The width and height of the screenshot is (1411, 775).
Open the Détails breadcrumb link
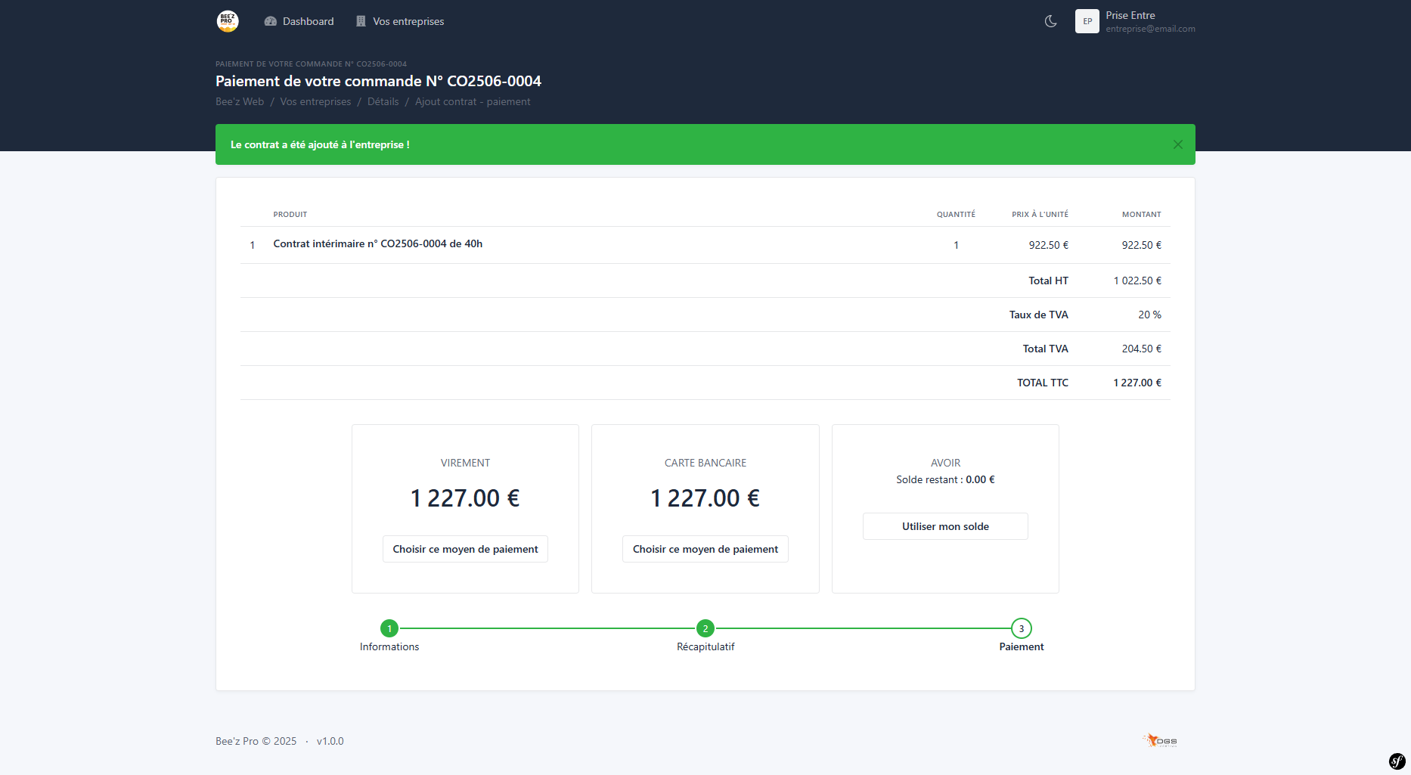pos(383,101)
